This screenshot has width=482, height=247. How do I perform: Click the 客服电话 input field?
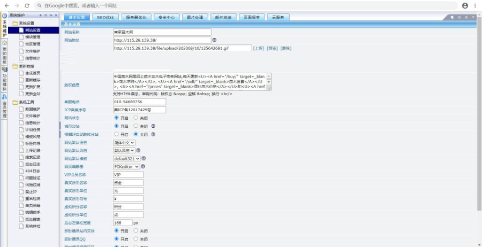coord(139,102)
